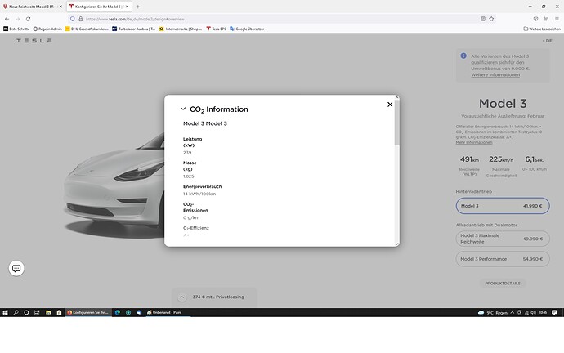The image size is (564, 353).
Task: Open Microsoft Edge from taskbar
Action: (x=117, y=312)
